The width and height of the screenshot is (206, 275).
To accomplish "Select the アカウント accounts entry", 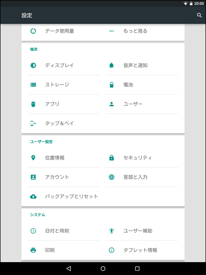I will click(x=64, y=177).
